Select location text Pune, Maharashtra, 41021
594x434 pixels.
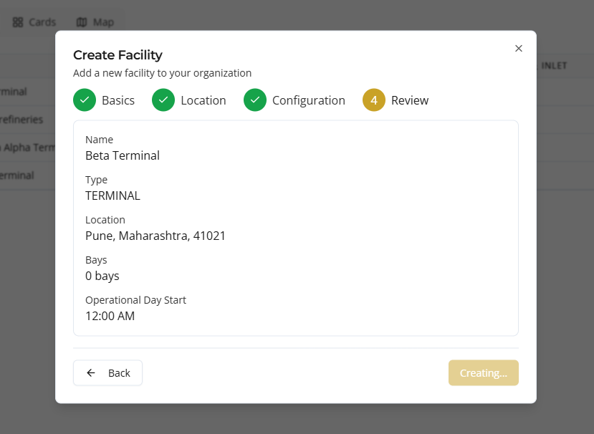[155, 236]
